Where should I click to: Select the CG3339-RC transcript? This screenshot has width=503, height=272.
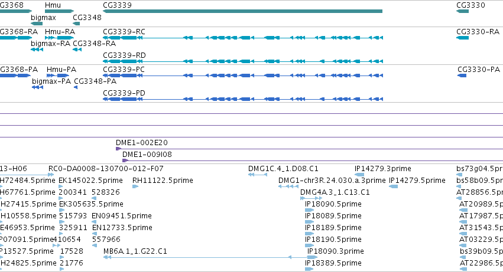pos(243,38)
